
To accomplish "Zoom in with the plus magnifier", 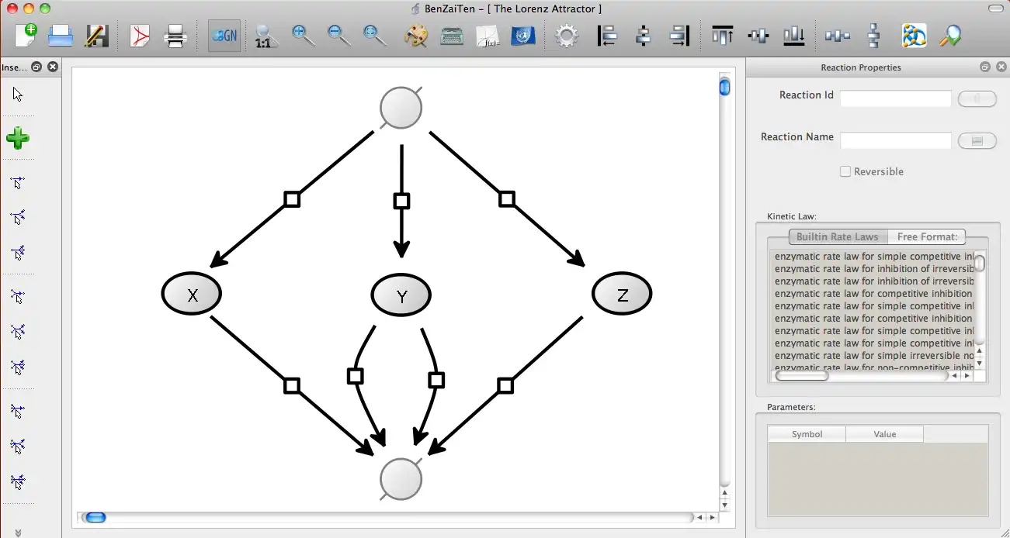I will click(x=303, y=35).
